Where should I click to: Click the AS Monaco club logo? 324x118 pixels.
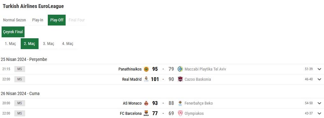click(x=146, y=103)
